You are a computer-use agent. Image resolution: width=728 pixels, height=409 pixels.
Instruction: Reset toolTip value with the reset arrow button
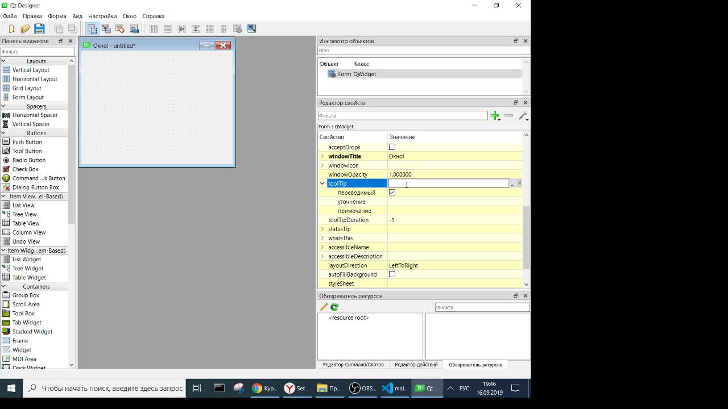coord(519,183)
